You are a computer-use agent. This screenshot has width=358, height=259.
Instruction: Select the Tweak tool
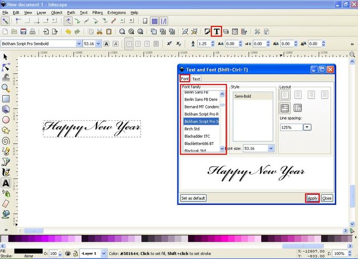[x=6, y=77]
